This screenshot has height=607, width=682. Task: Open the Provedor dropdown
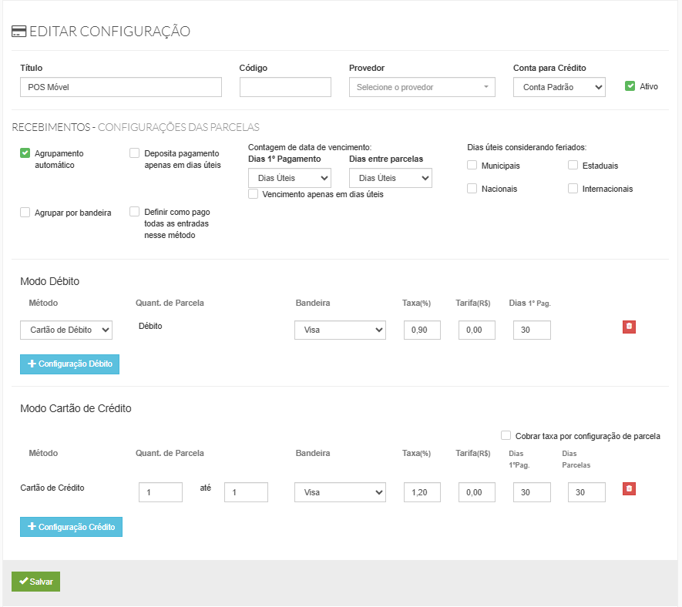click(x=422, y=87)
